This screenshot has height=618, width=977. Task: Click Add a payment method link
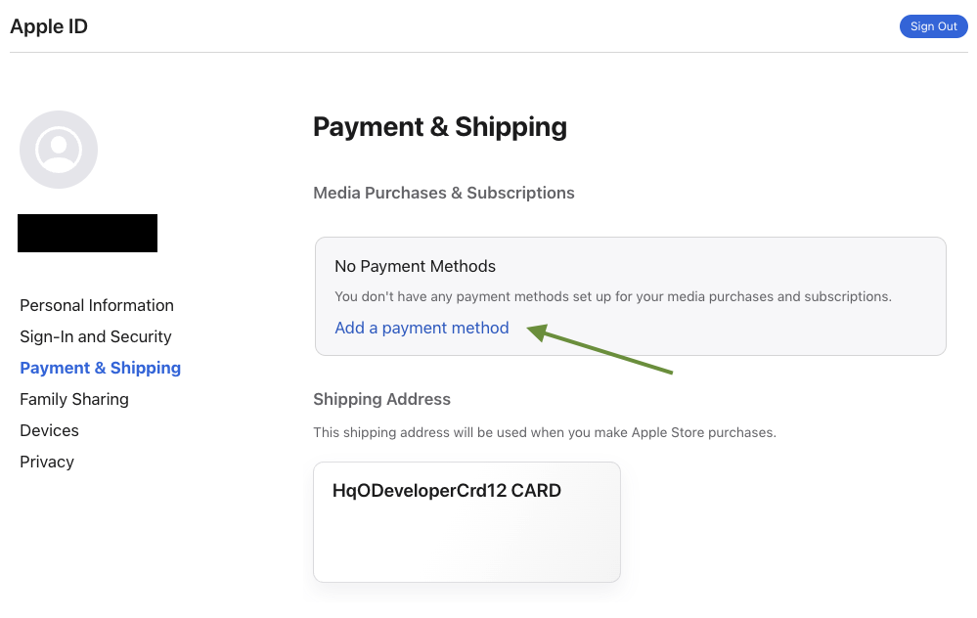[x=422, y=328]
